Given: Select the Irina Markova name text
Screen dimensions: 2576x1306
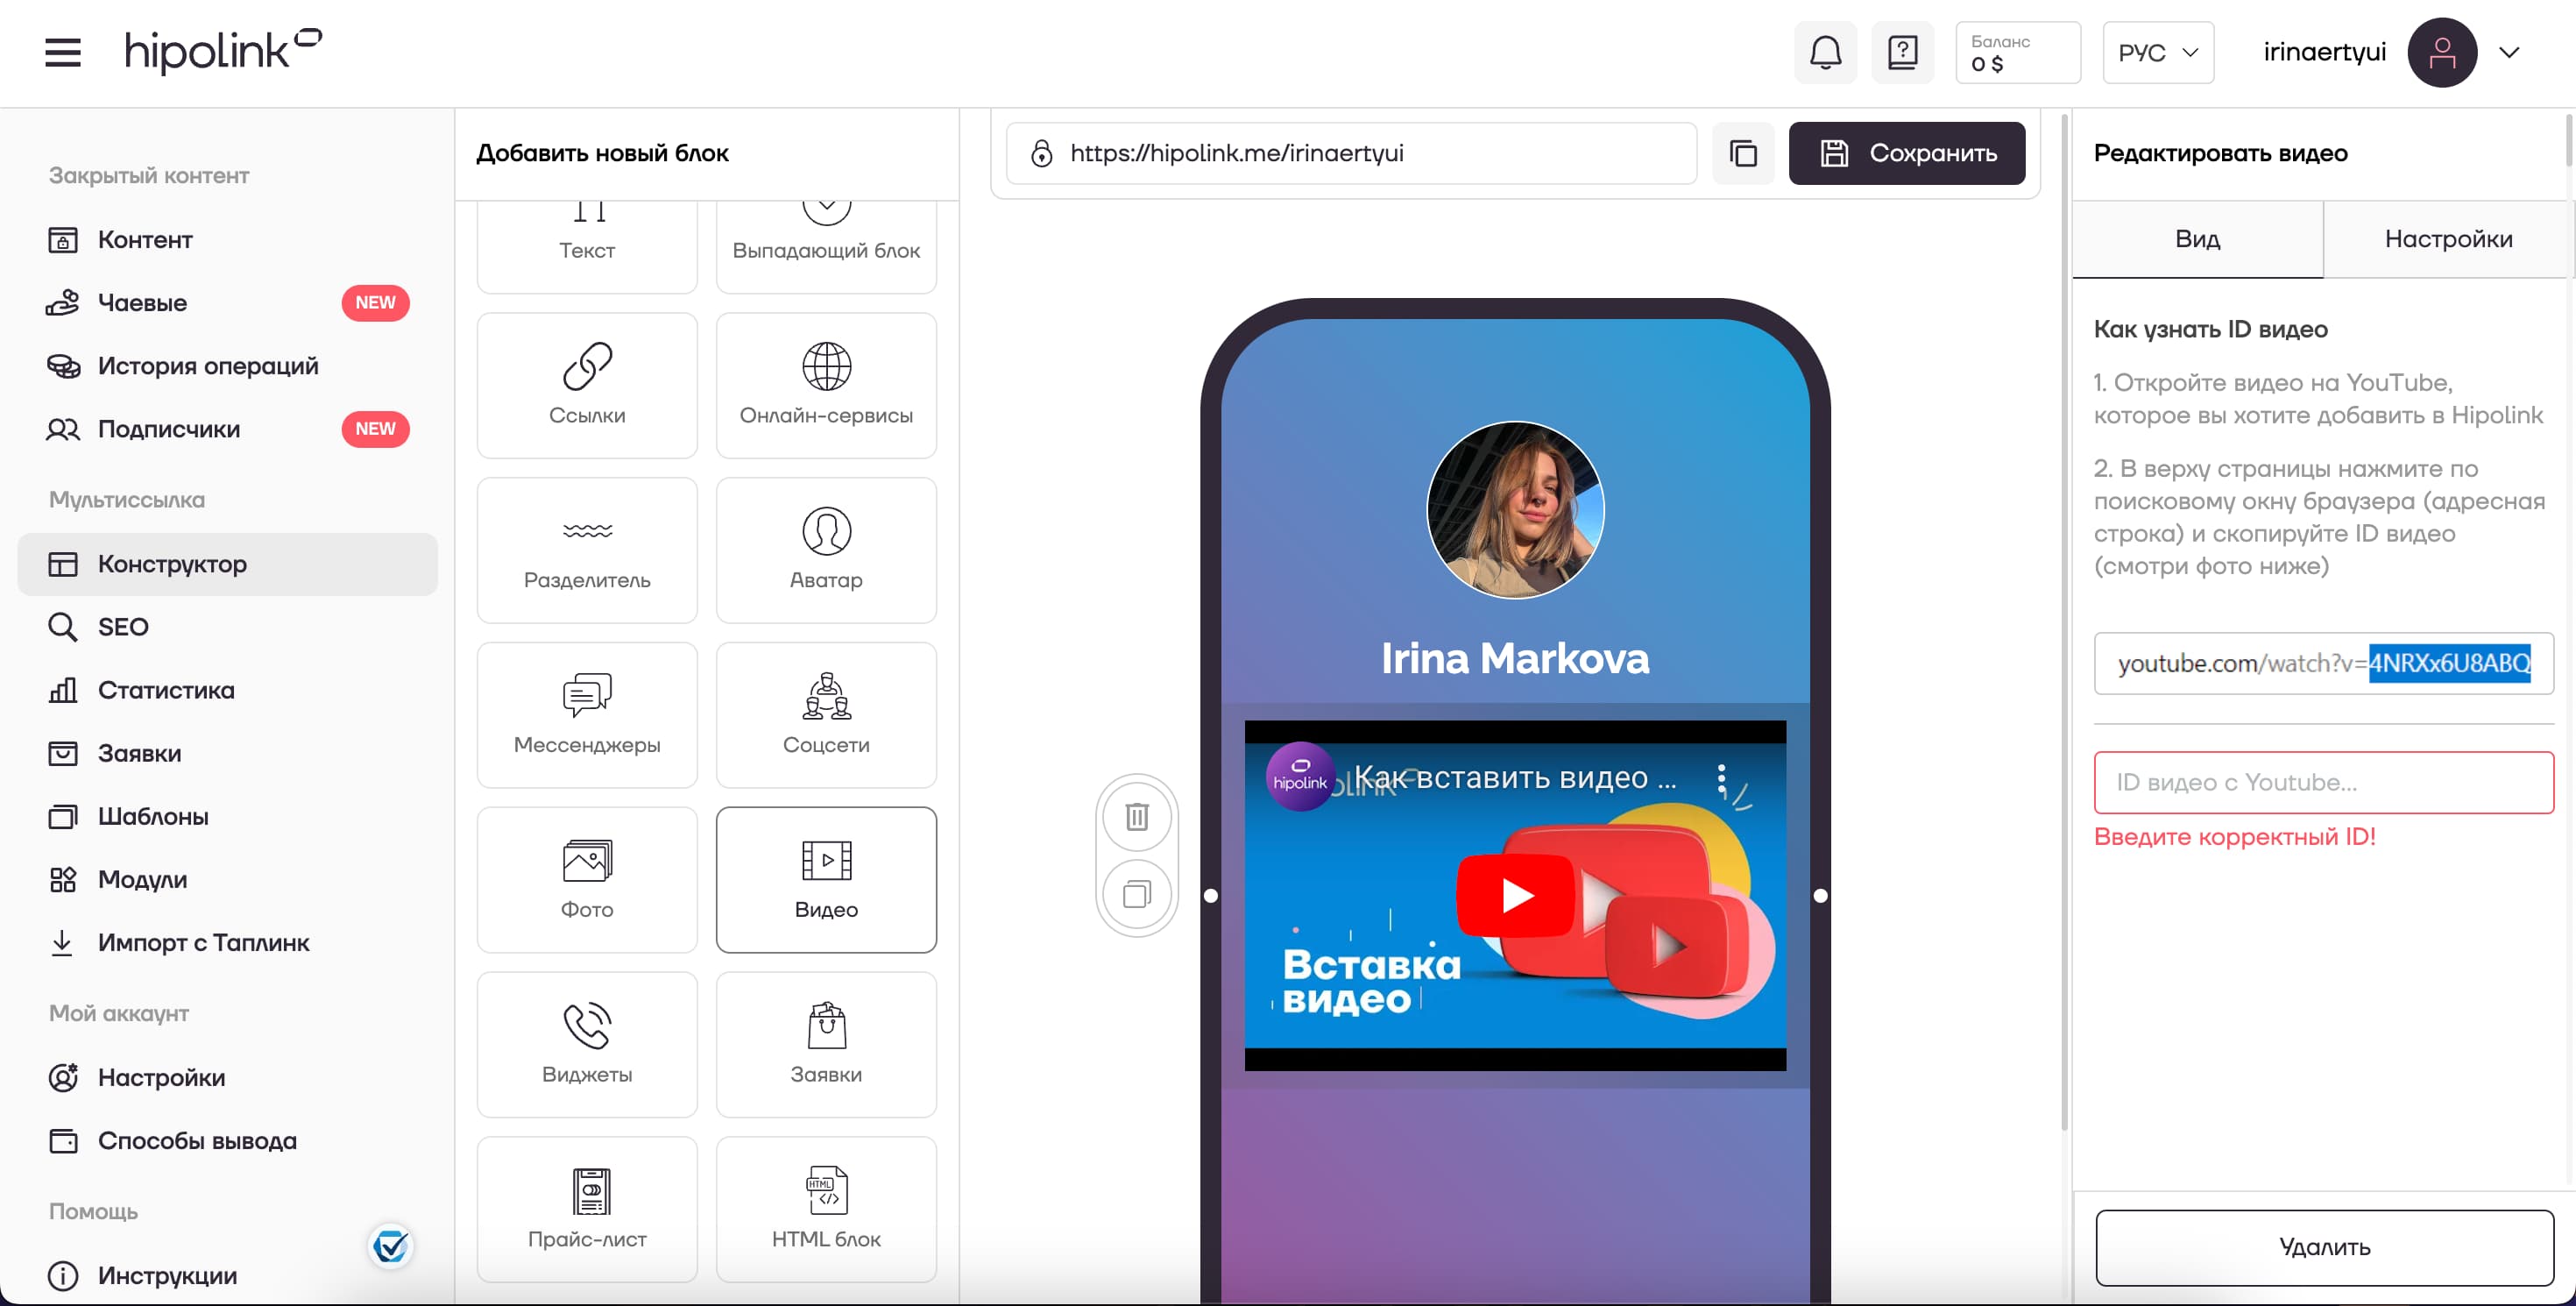Looking at the screenshot, I should 1515,658.
